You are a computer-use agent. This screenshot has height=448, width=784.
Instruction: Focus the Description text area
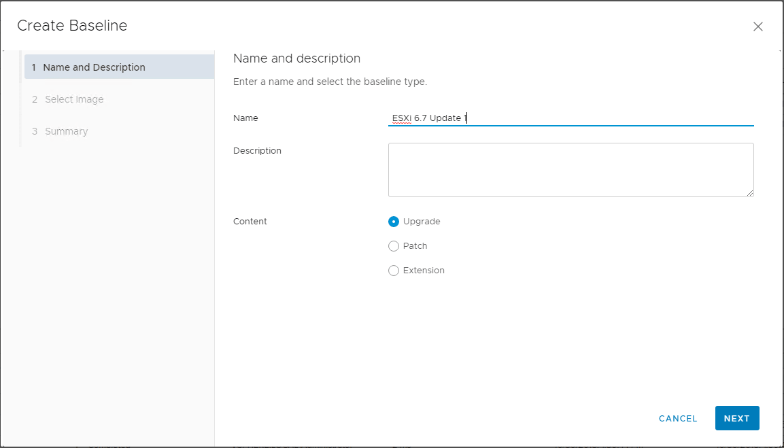click(x=570, y=170)
